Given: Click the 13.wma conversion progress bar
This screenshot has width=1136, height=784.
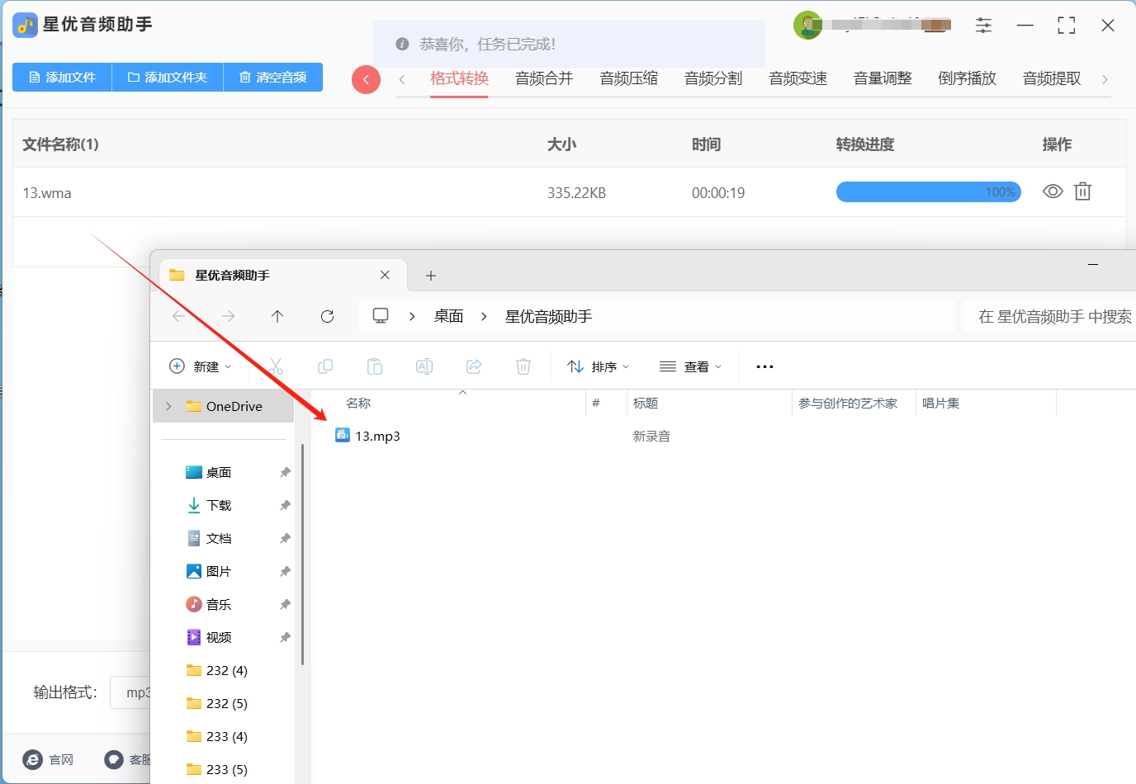Looking at the screenshot, I should [929, 192].
